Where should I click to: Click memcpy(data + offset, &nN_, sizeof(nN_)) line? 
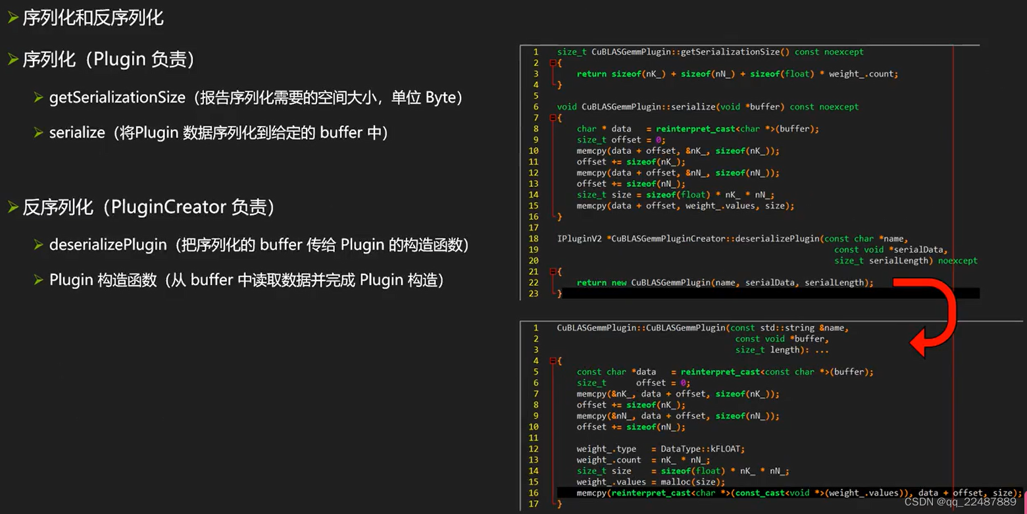coord(678,172)
